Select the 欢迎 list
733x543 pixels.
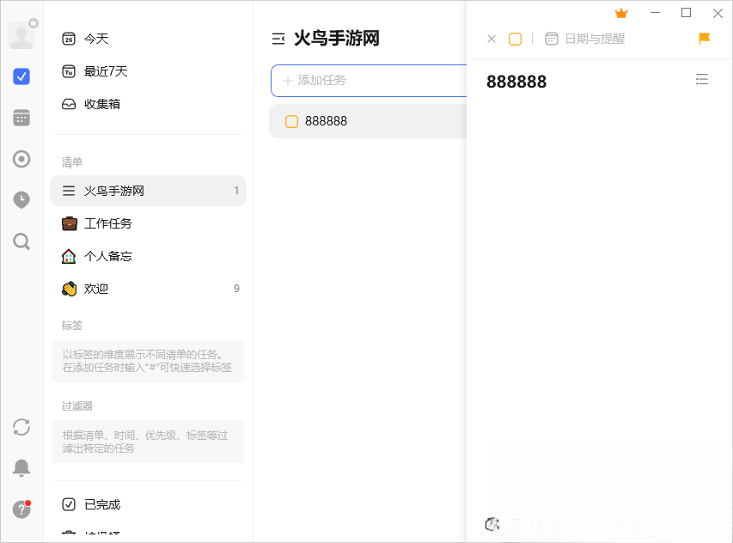pyautogui.click(x=148, y=289)
